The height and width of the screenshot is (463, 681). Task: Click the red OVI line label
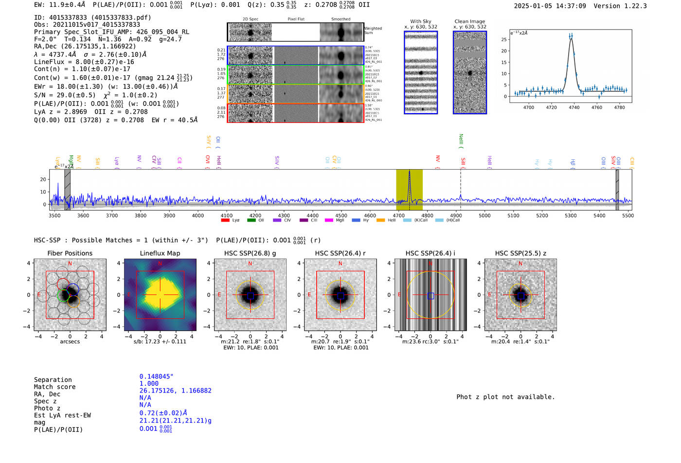pos(208,162)
